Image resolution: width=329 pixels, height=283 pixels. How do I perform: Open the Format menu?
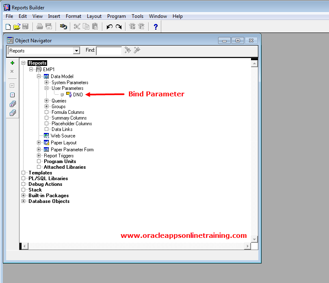(x=74, y=16)
